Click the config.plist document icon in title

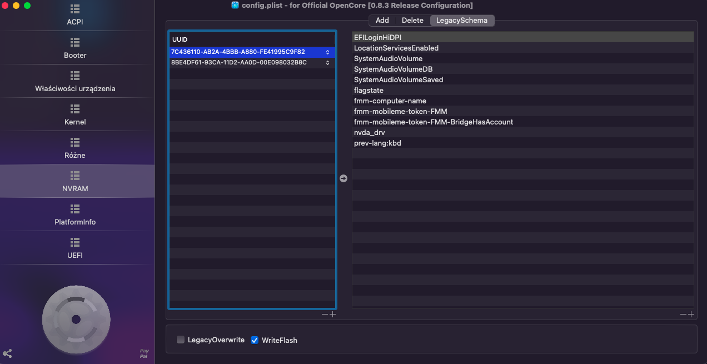click(235, 5)
